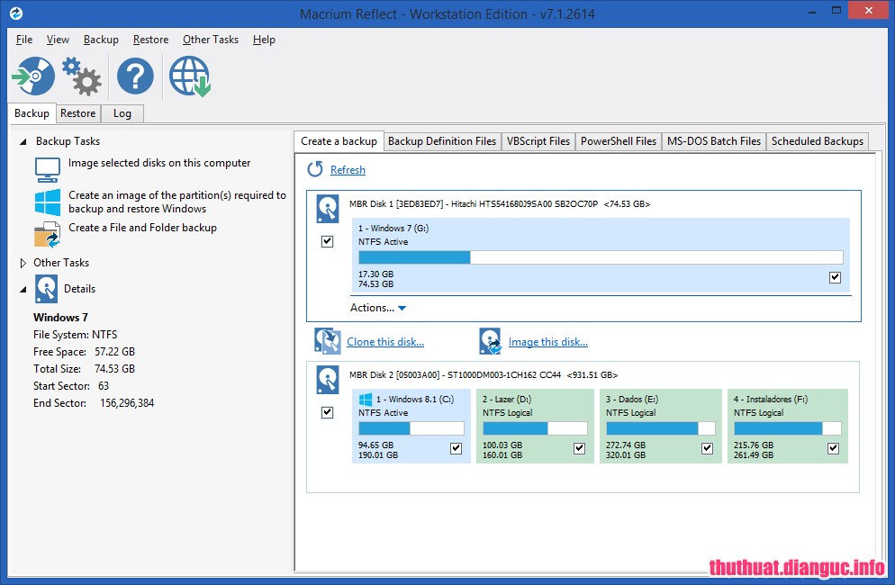895x585 pixels.
Task: Open the File menu
Action: click(24, 40)
